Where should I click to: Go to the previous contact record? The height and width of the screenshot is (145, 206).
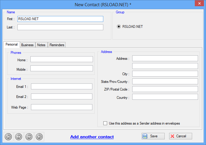pos(19,137)
